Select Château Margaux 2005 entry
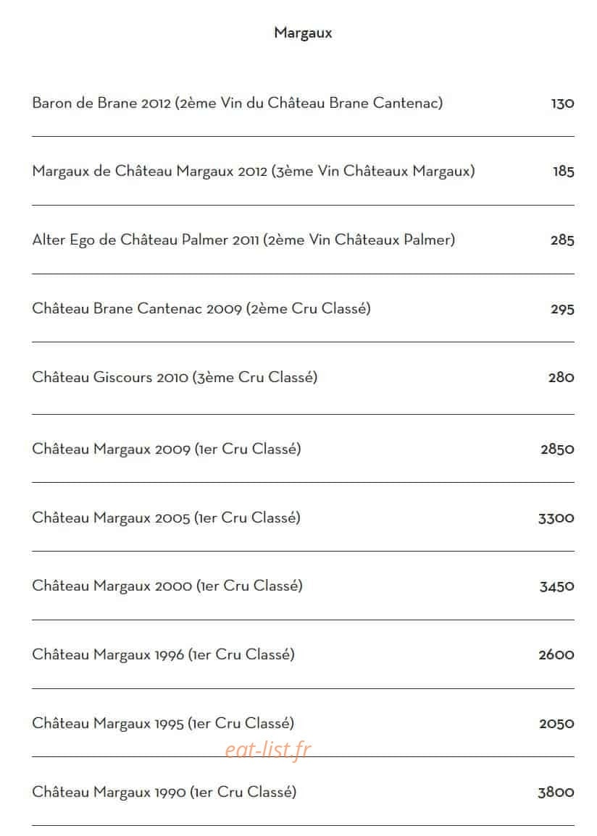Viewport: 597px width, 836px height. click(x=166, y=518)
